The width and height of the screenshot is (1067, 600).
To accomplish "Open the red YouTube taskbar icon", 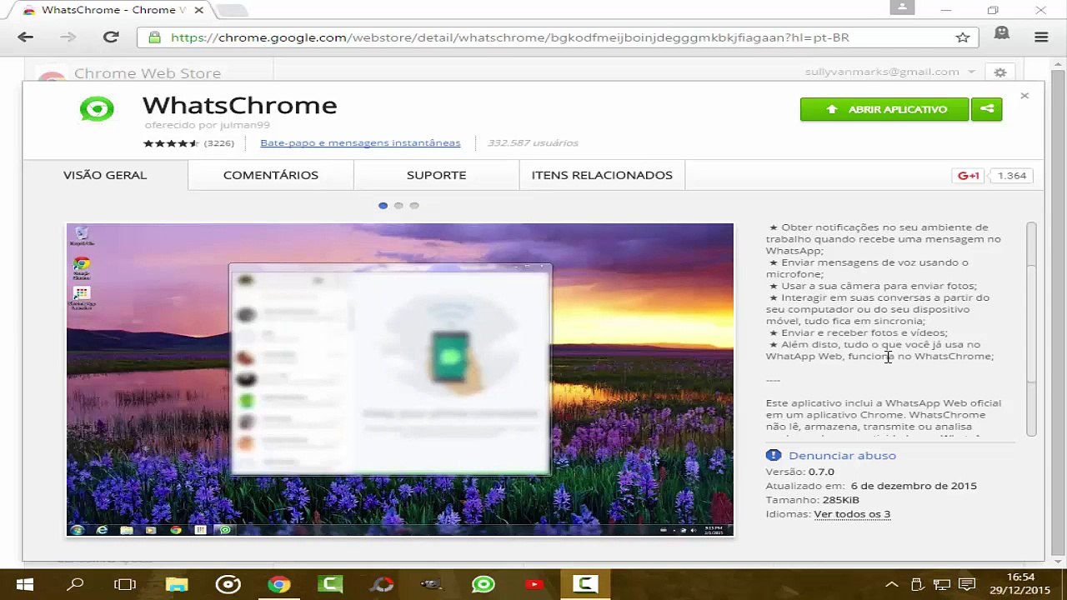I will (534, 584).
